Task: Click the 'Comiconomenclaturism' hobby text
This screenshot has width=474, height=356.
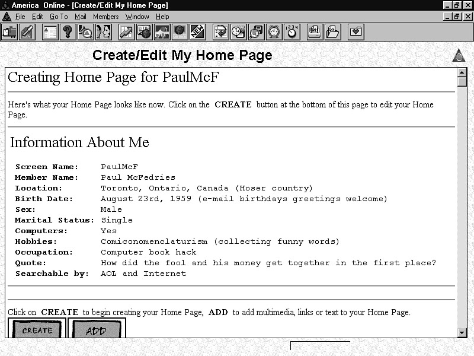Action: [x=154, y=241]
